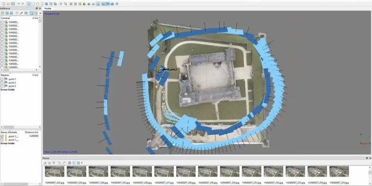Close the Référence panel
Image resolution: width=372 pixels, height=186 pixels.
tap(40, 9)
